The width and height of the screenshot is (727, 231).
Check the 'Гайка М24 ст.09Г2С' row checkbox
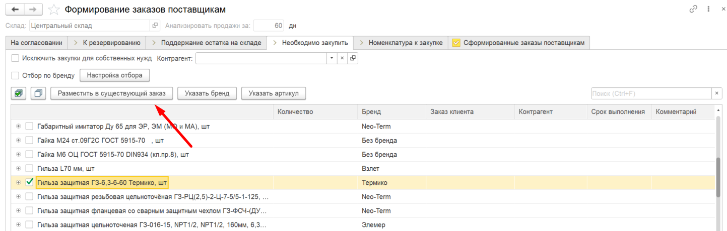[30, 141]
